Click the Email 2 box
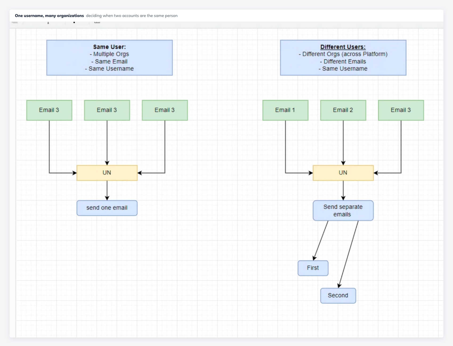 343,110
